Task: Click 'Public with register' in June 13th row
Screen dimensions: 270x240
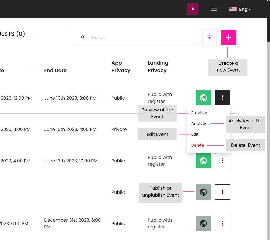Action: pos(160,161)
